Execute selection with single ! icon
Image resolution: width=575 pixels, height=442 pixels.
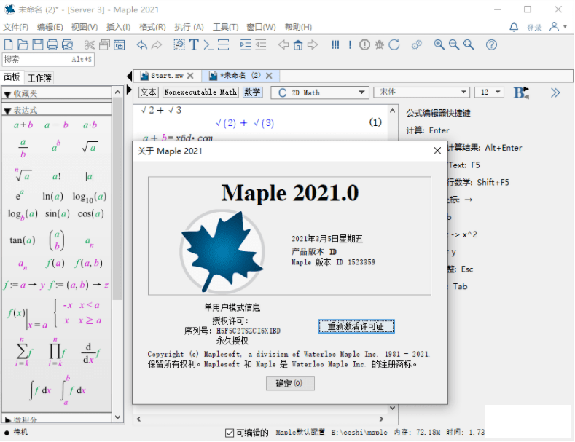[x=350, y=44]
